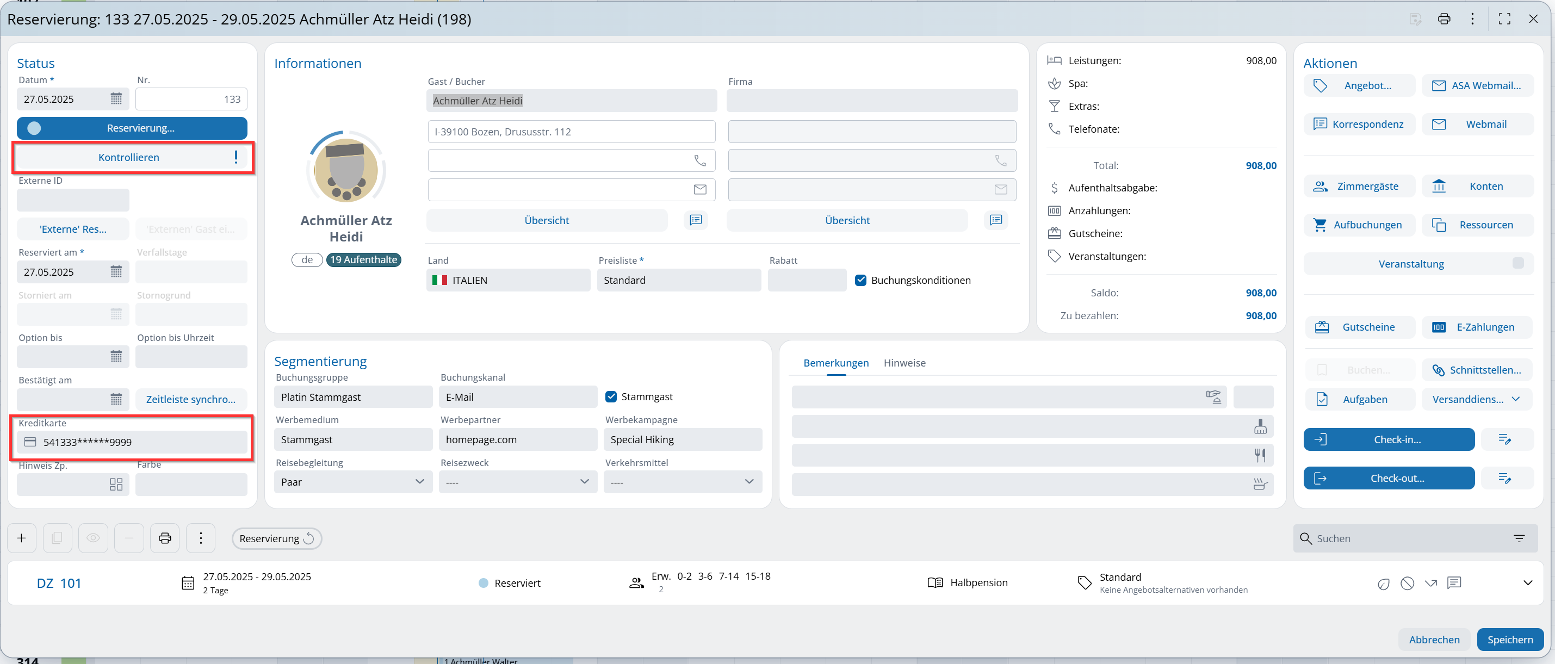1555x664 pixels.
Task: Click the 19 Aufenthalte badge
Action: coord(363,259)
